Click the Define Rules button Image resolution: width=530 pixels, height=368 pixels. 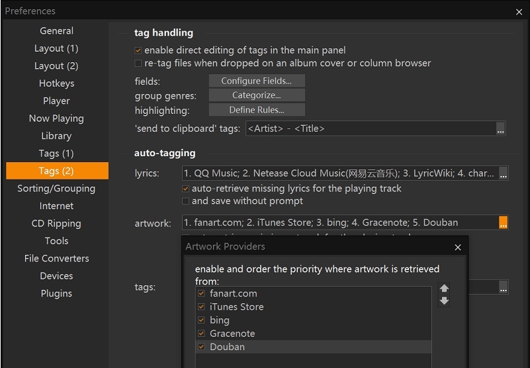(257, 111)
